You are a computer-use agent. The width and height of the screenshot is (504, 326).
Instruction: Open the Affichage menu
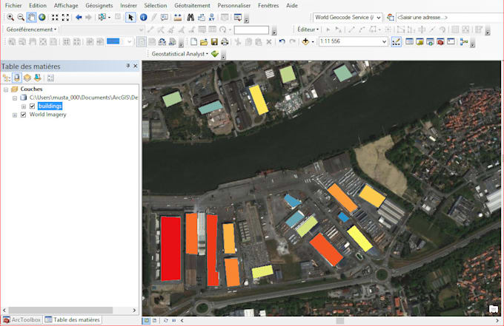pyautogui.click(x=66, y=5)
